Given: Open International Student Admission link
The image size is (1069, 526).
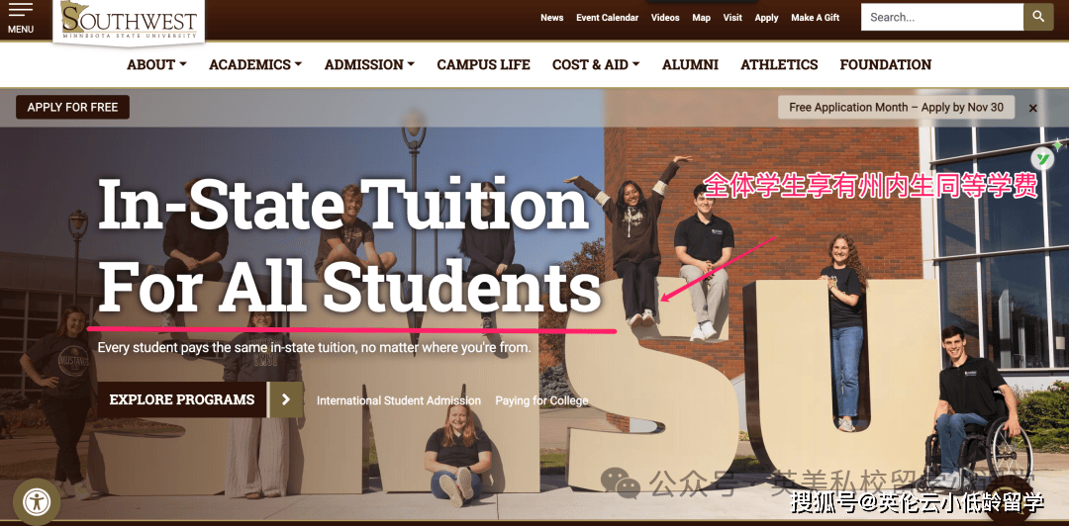Looking at the screenshot, I should click(399, 400).
